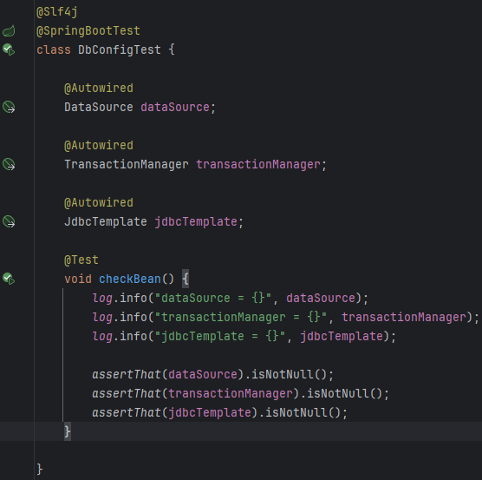Click the JdbcTemplate type name
Image resolution: width=482 pixels, height=480 pixels.
tap(106, 222)
